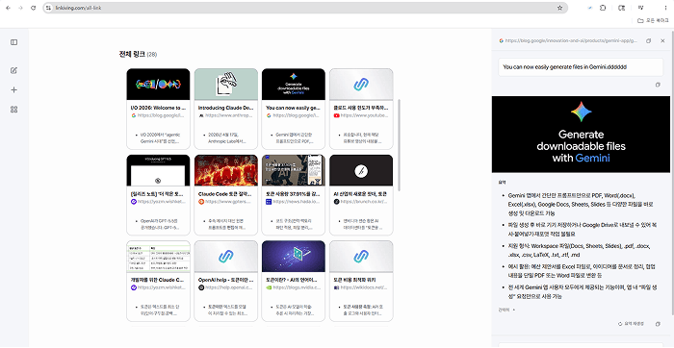Click the YouTube favicon on the fourth card
674x348 pixels.
[x=336, y=115]
